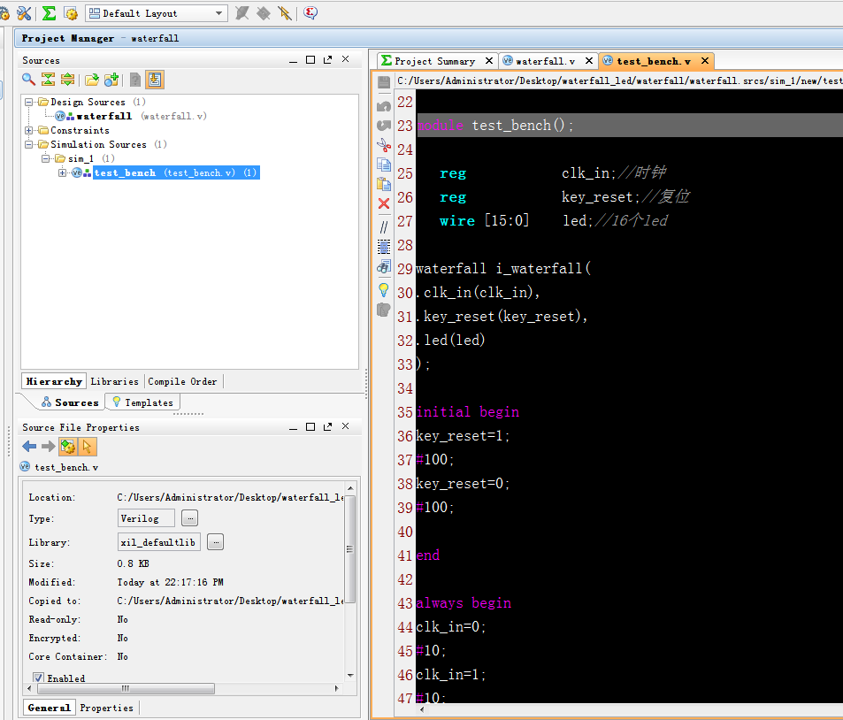Click the scissors Cut icon in editor

pos(383,145)
